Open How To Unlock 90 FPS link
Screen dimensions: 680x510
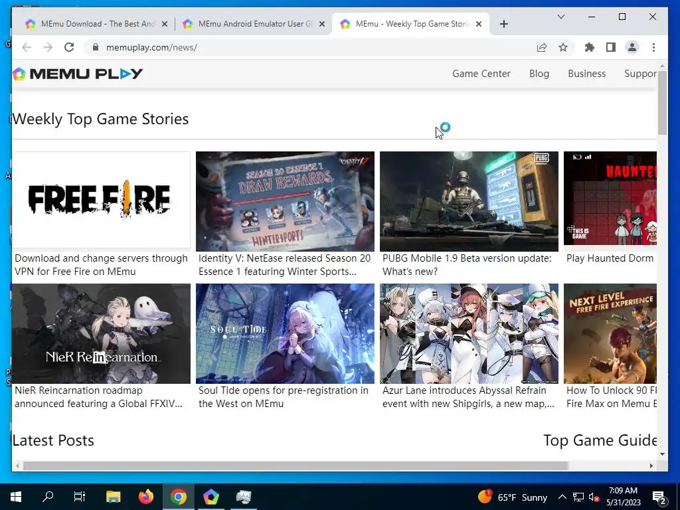pyautogui.click(x=612, y=397)
